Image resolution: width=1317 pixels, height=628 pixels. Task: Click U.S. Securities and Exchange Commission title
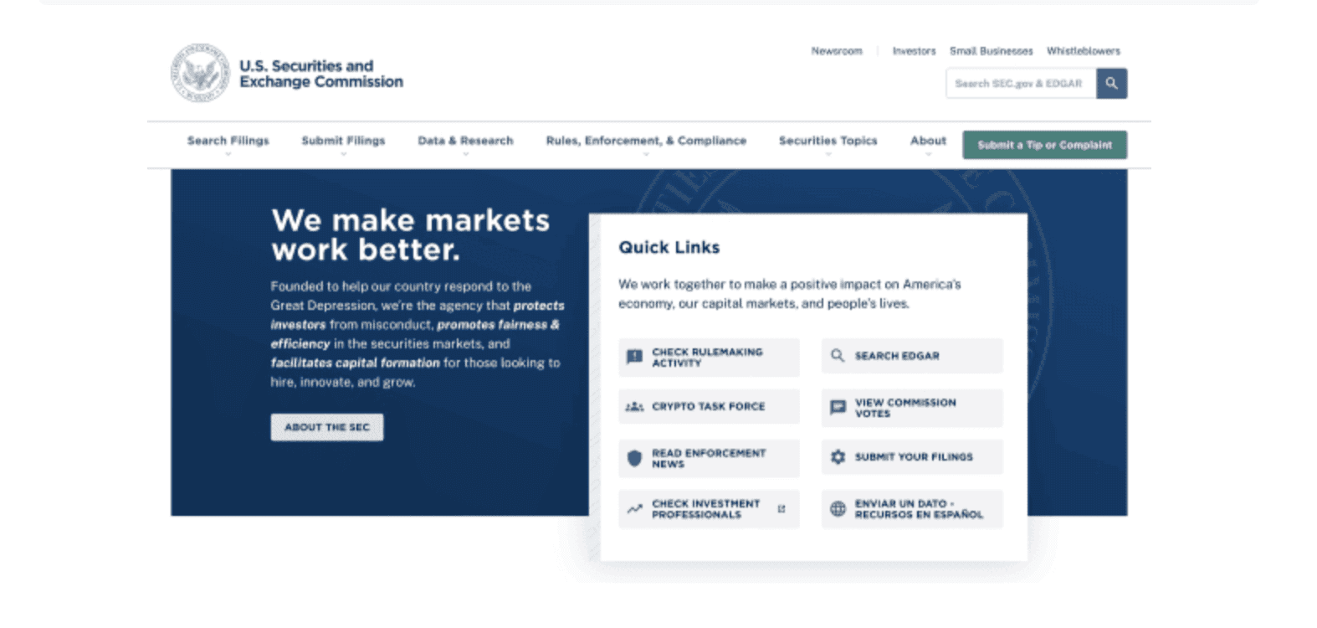click(x=321, y=74)
